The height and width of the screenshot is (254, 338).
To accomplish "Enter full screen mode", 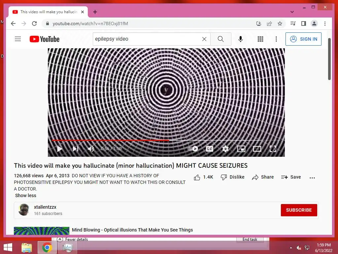I will pyautogui.click(x=273, y=148).
